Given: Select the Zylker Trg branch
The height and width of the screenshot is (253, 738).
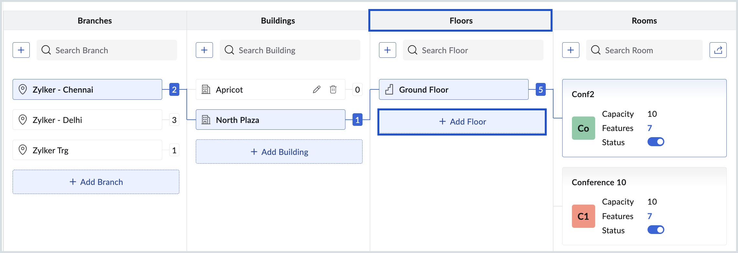Looking at the screenshot, I should coord(87,150).
